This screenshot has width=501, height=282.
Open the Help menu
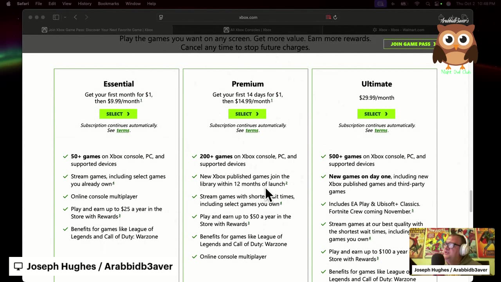(x=151, y=4)
